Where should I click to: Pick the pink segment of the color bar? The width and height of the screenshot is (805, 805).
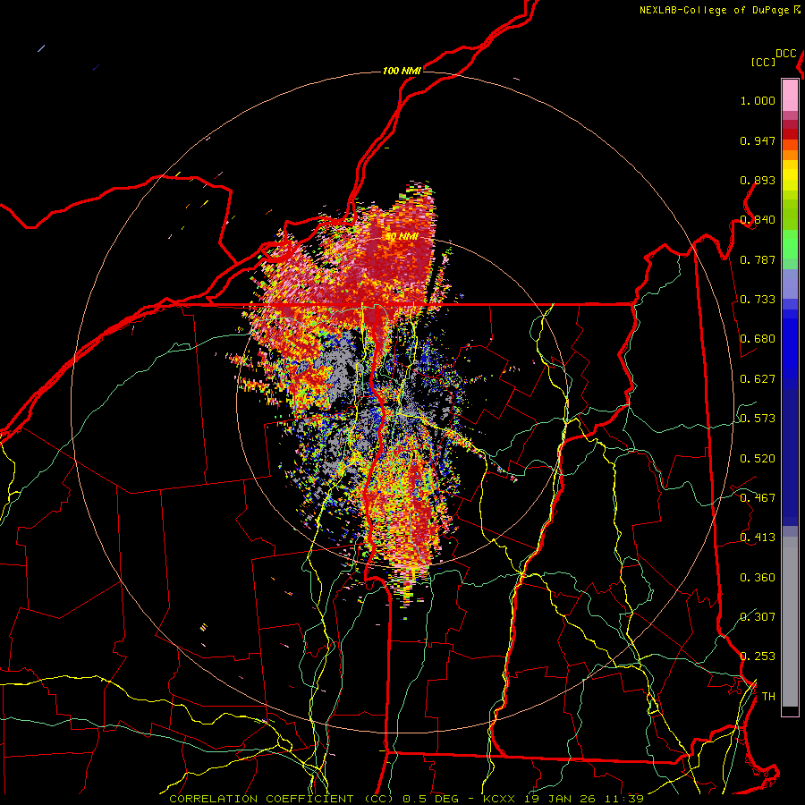click(790, 95)
